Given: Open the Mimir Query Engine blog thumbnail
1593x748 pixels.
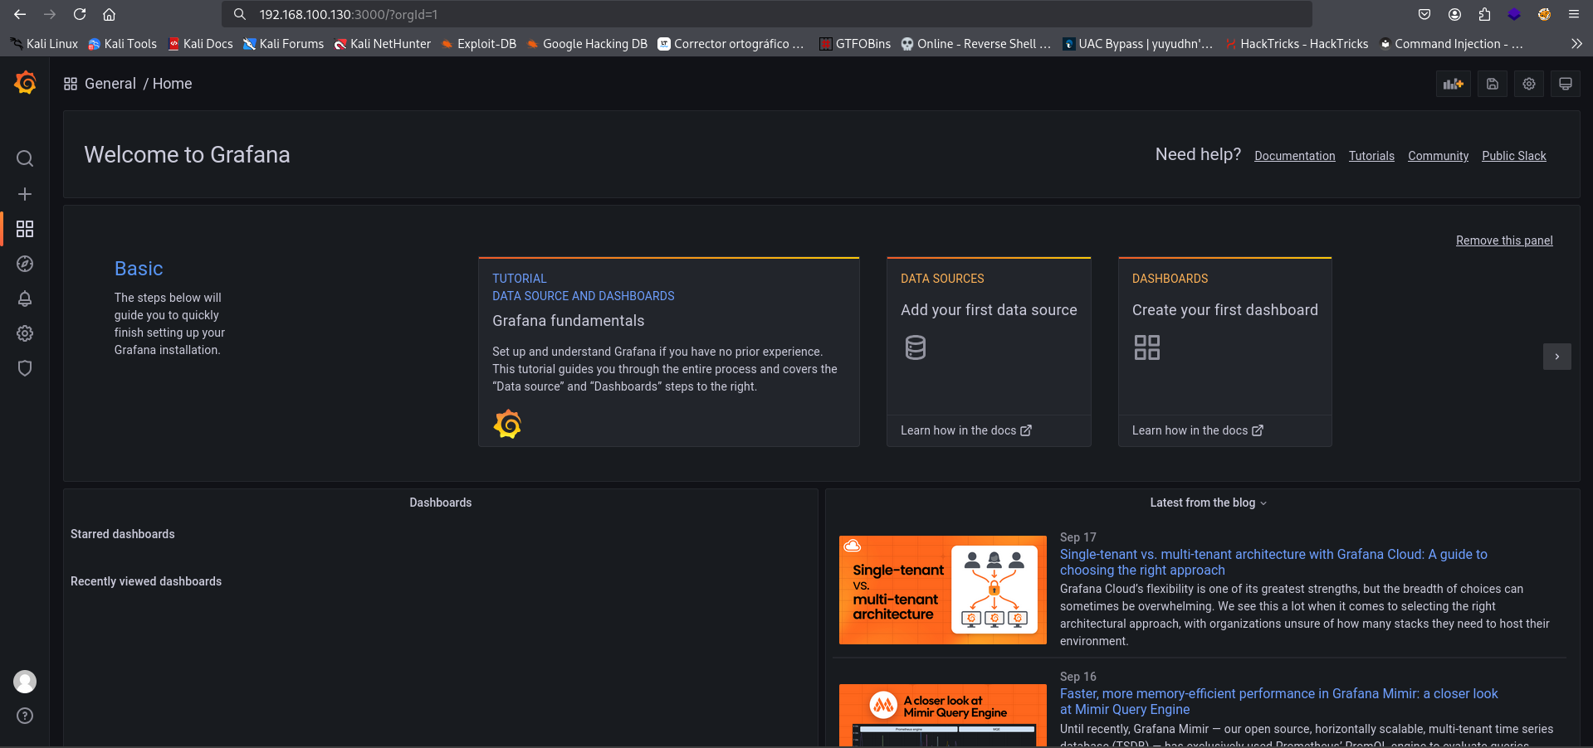Looking at the screenshot, I should click(x=942, y=714).
